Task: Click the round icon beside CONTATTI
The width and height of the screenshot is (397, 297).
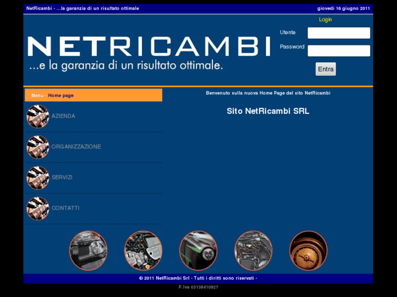Action: pos(38,208)
